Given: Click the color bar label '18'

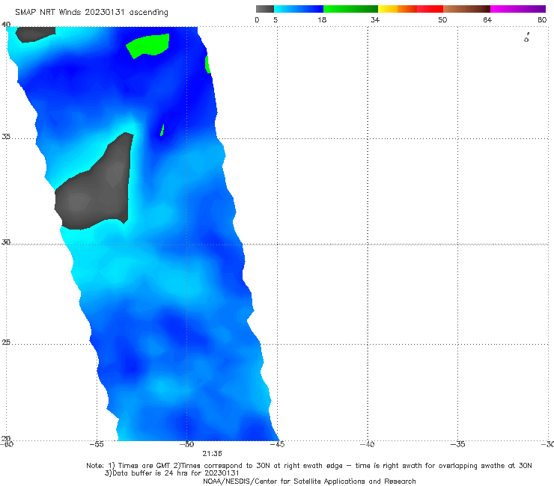Looking at the screenshot, I should point(322,19).
